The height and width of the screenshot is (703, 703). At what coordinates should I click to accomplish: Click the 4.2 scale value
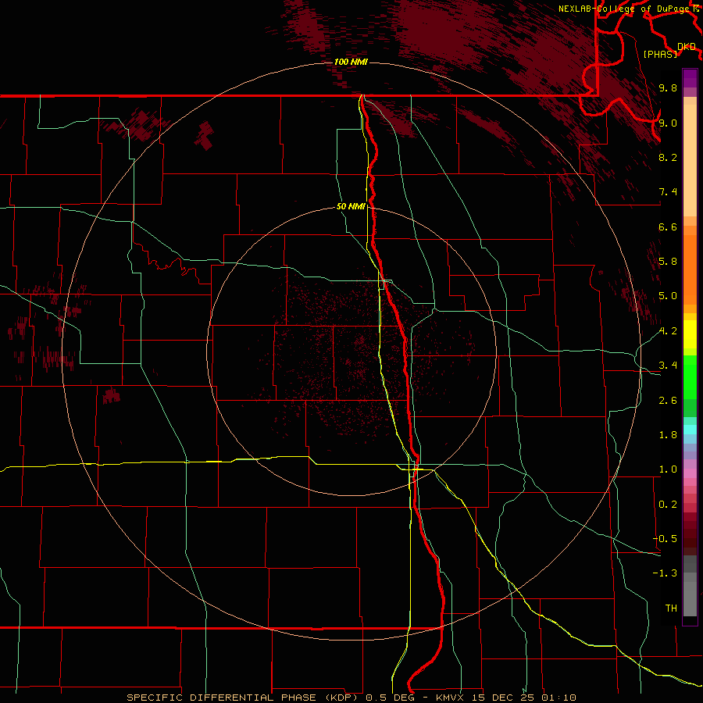pos(668,331)
